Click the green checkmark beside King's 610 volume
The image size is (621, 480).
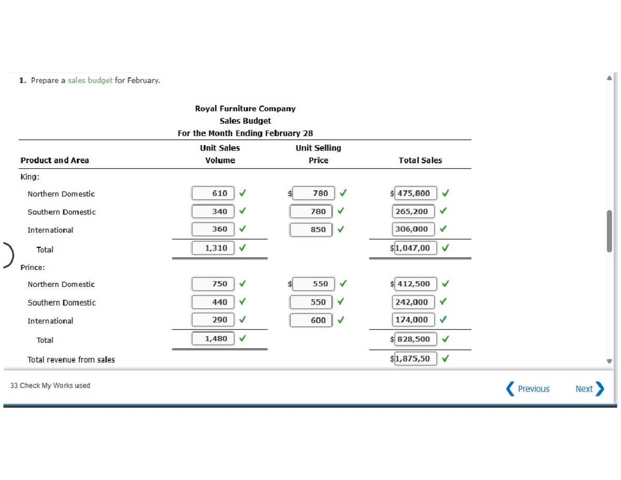(242, 193)
